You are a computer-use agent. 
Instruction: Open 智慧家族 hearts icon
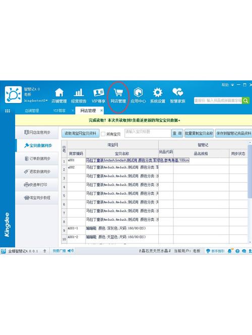(x=177, y=92)
